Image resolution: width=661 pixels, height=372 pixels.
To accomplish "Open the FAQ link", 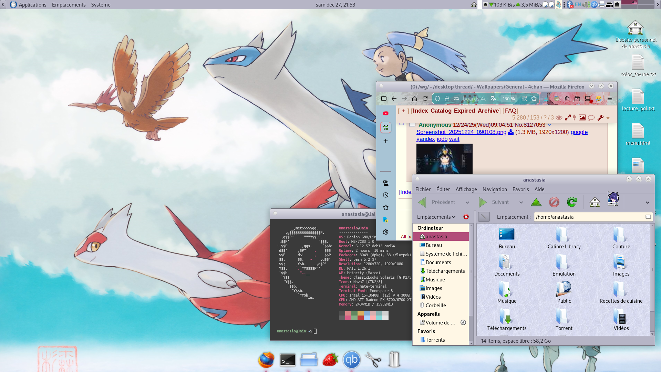I will click(510, 111).
